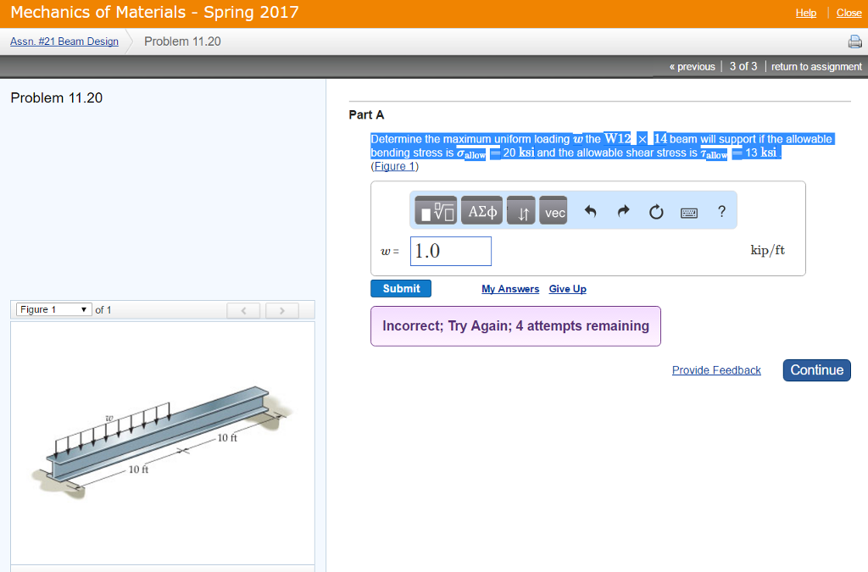The width and height of the screenshot is (868, 572).
Task: Open the on-screen keyboard shortcuts icon
Action: click(x=688, y=211)
